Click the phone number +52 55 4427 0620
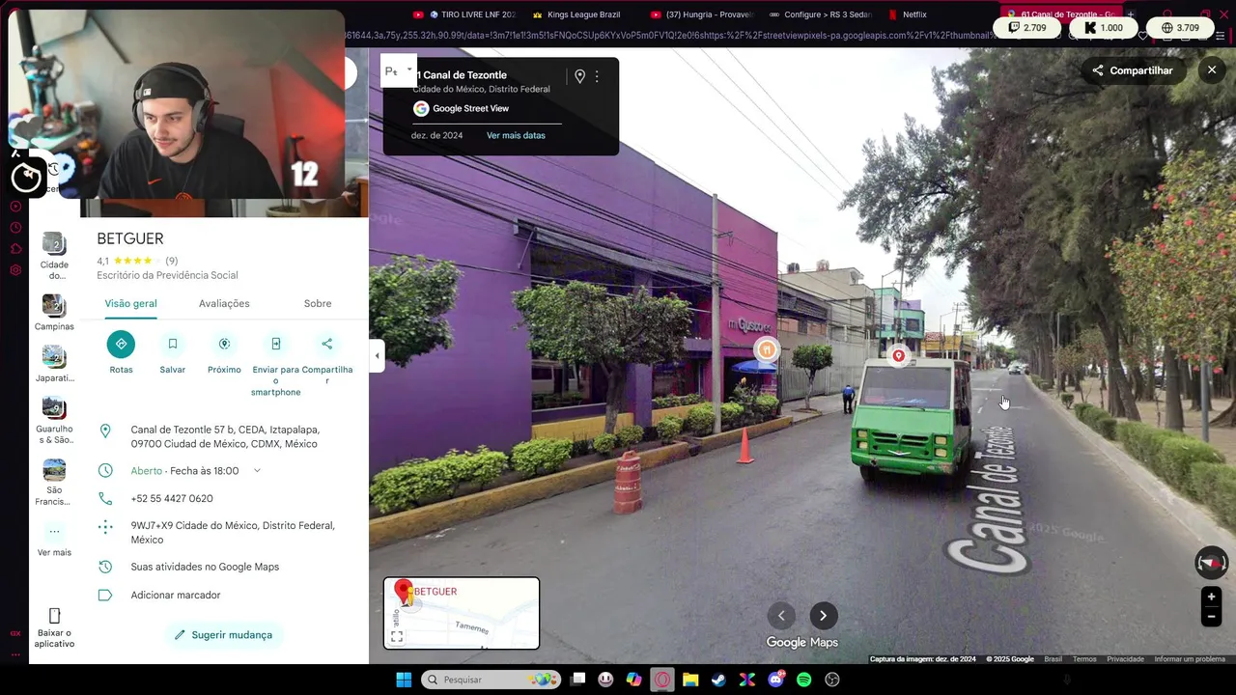Screen dimensions: 1236x695 click(172, 499)
